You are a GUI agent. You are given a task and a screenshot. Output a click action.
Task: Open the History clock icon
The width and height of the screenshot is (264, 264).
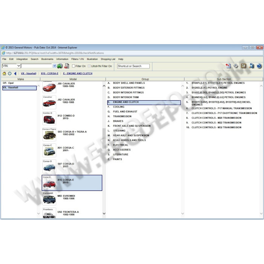pyautogui.click(x=9, y=74)
